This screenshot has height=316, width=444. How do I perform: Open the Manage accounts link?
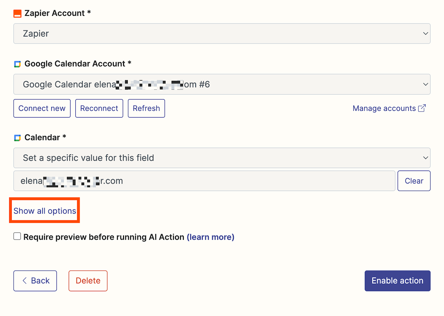389,108
